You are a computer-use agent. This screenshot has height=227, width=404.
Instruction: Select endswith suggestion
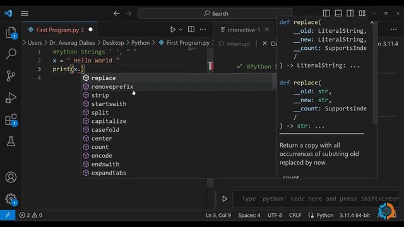pos(178,164)
